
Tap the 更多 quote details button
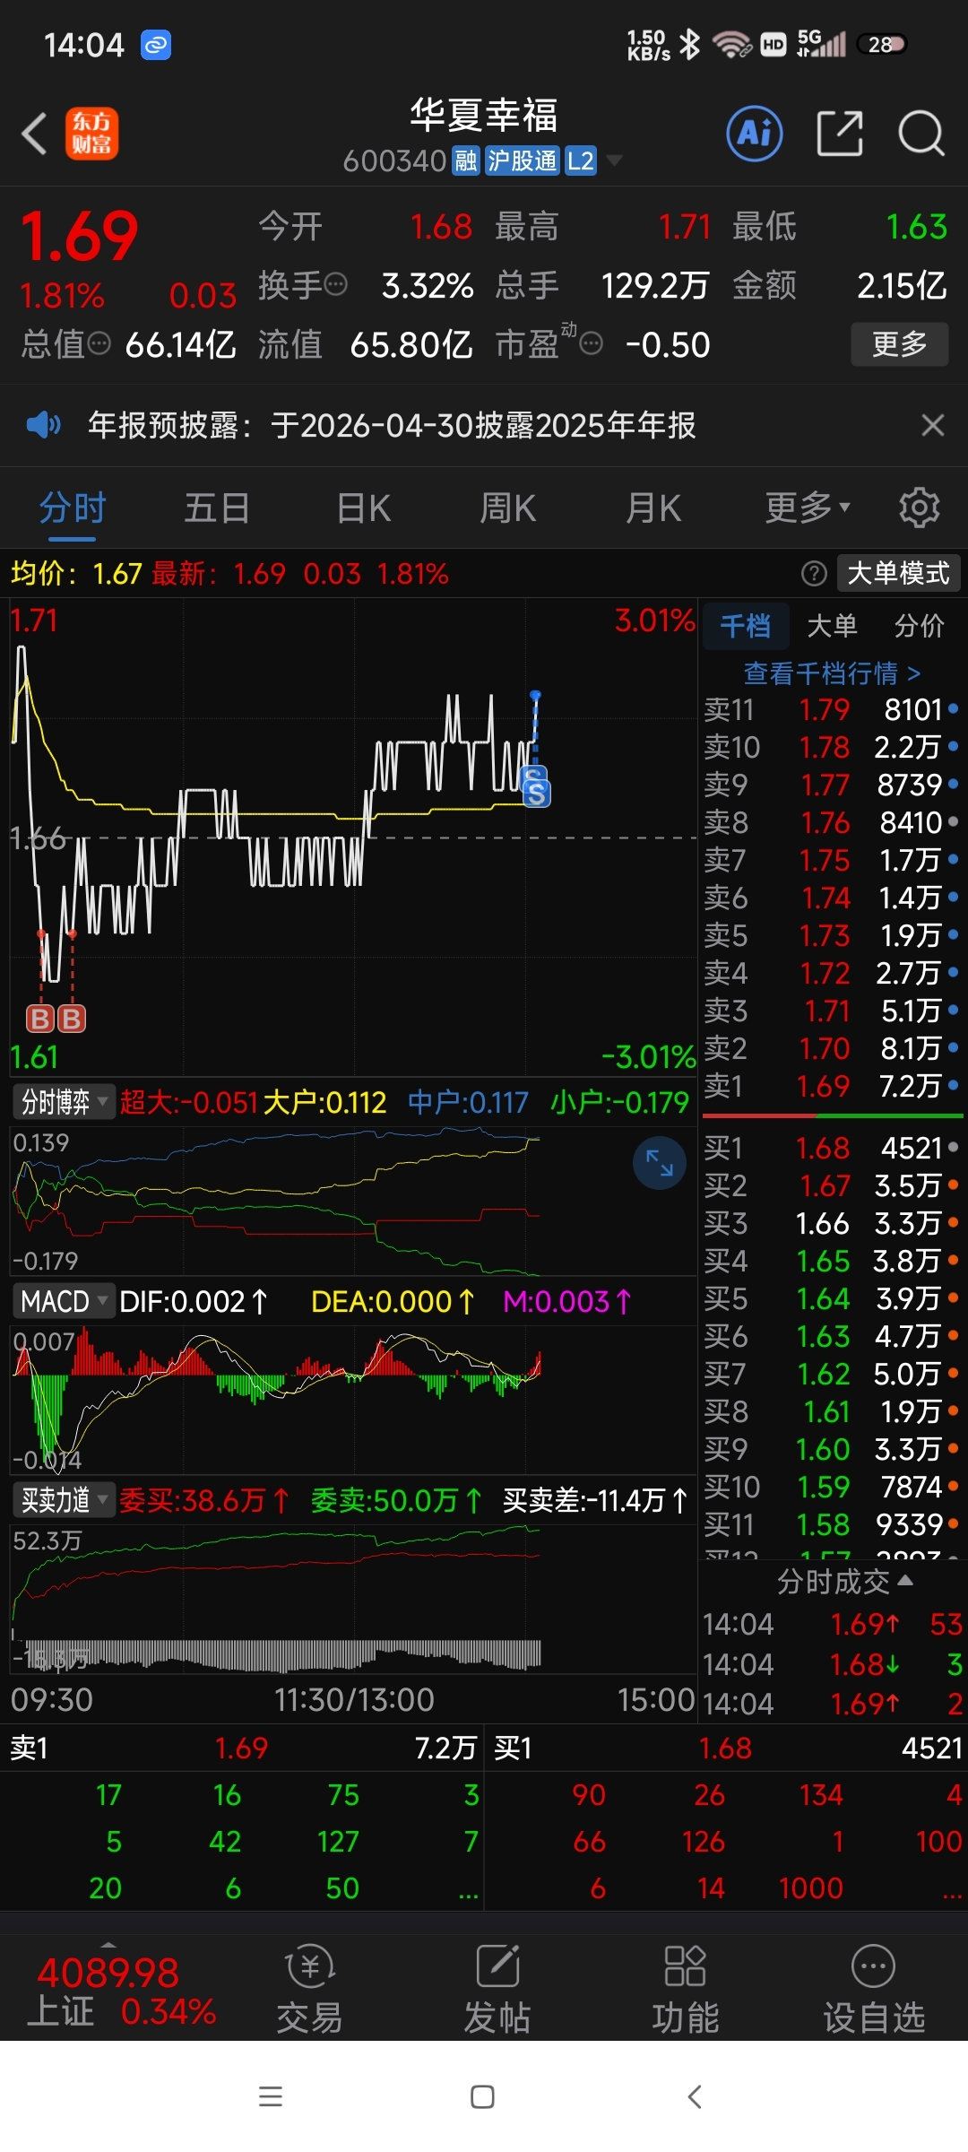click(x=899, y=344)
